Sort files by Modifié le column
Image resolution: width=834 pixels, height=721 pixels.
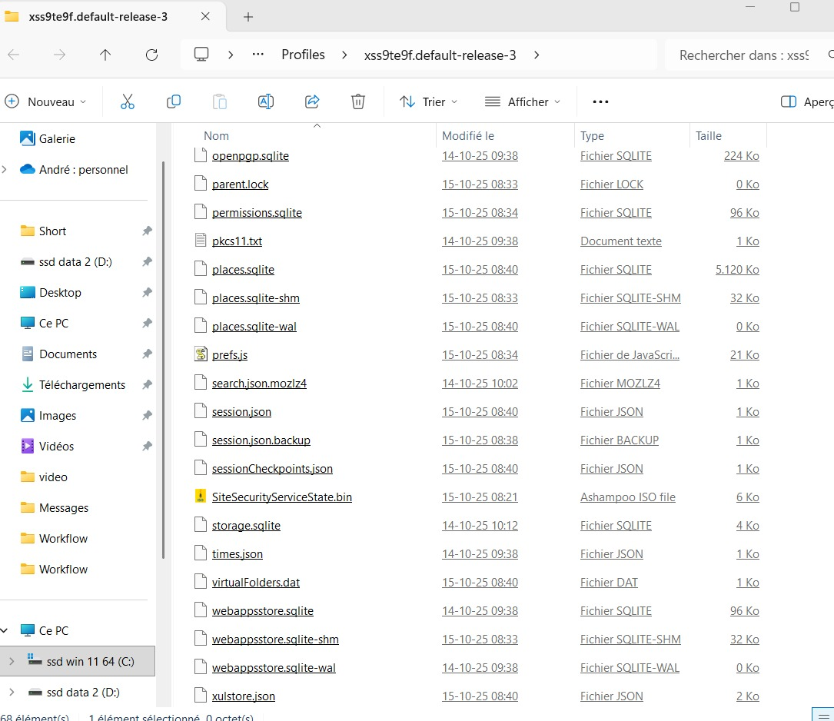467,136
